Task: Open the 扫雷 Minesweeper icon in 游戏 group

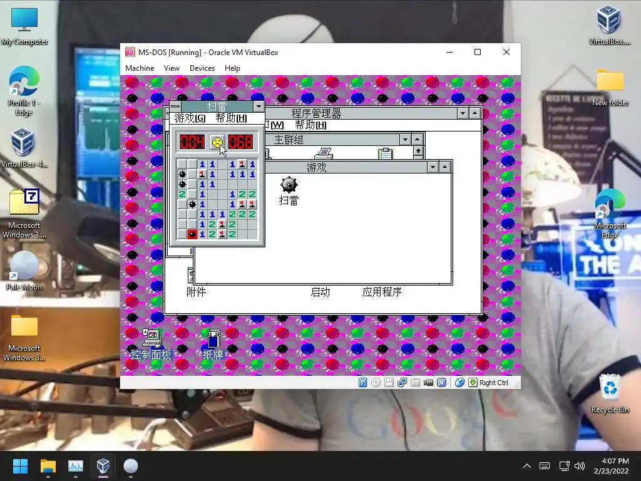Action: pyautogui.click(x=289, y=191)
